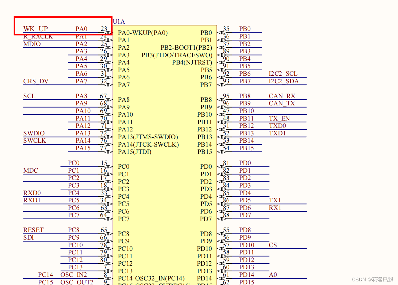The height and width of the screenshot is (285, 398).
Task: Click pin number 65 beside PC8
Action: 104,230
